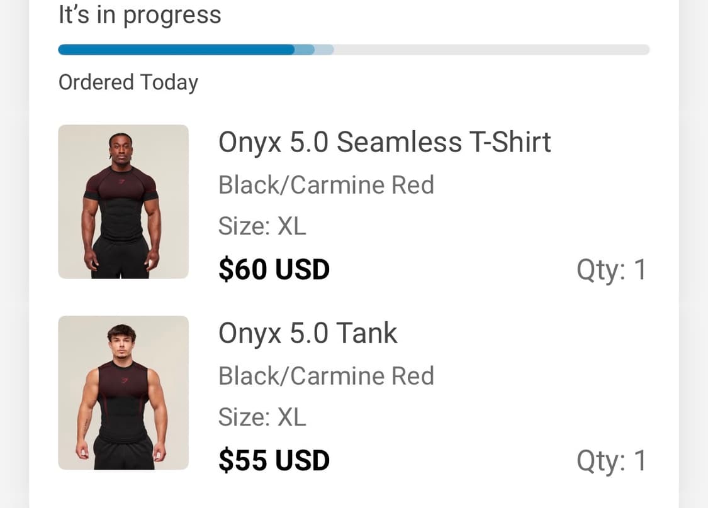Click the dark blue filled progress section
The height and width of the screenshot is (508, 708).
[176, 50]
